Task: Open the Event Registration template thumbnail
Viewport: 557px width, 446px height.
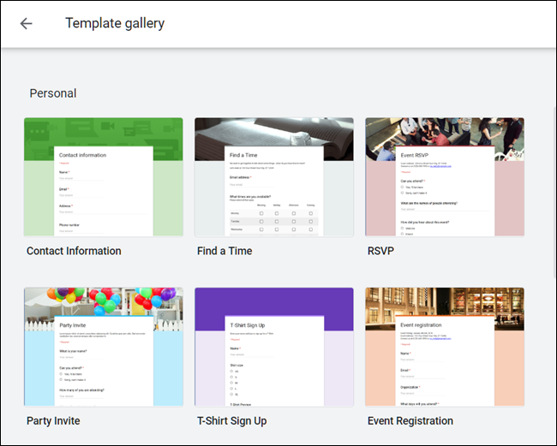Action: pyautogui.click(x=445, y=347)
